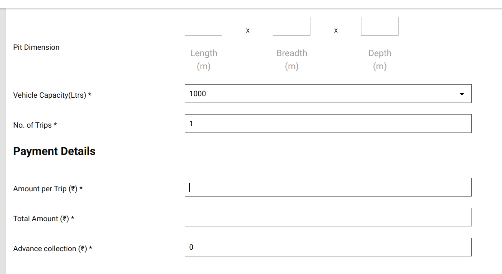Click the Advance collection label
Image resolution: width=502 pixels, height=274 pixels.
pyautogui.click(x=52, y=249)
